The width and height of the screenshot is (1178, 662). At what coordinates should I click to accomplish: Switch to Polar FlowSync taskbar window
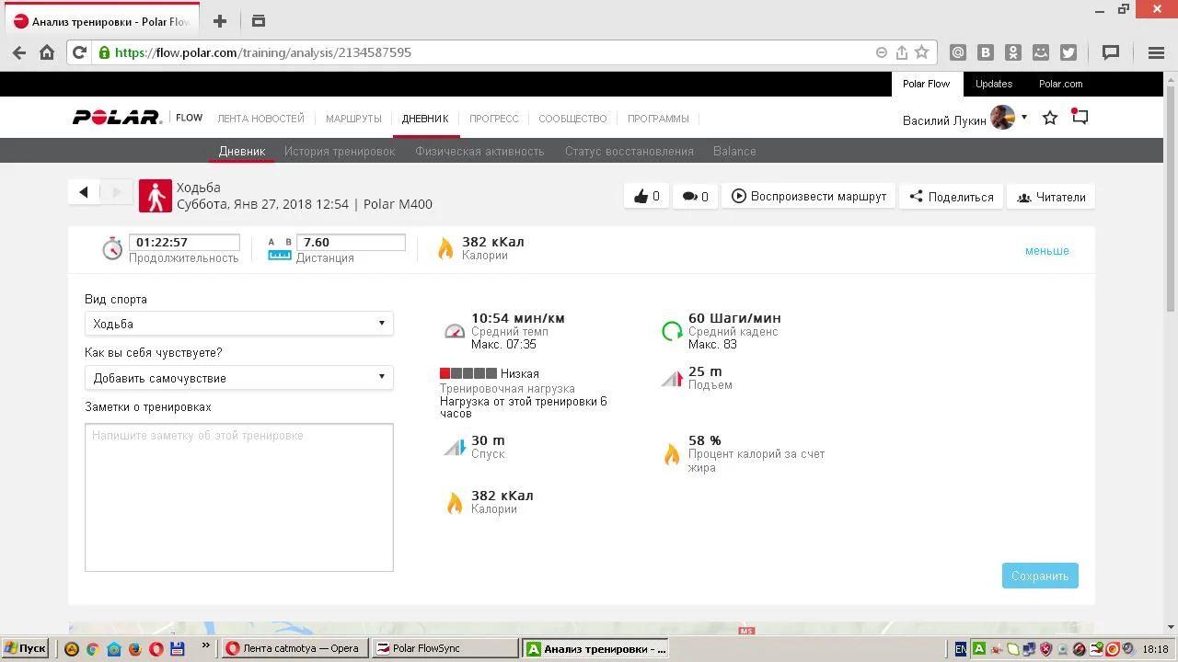(x=445, y=648)
